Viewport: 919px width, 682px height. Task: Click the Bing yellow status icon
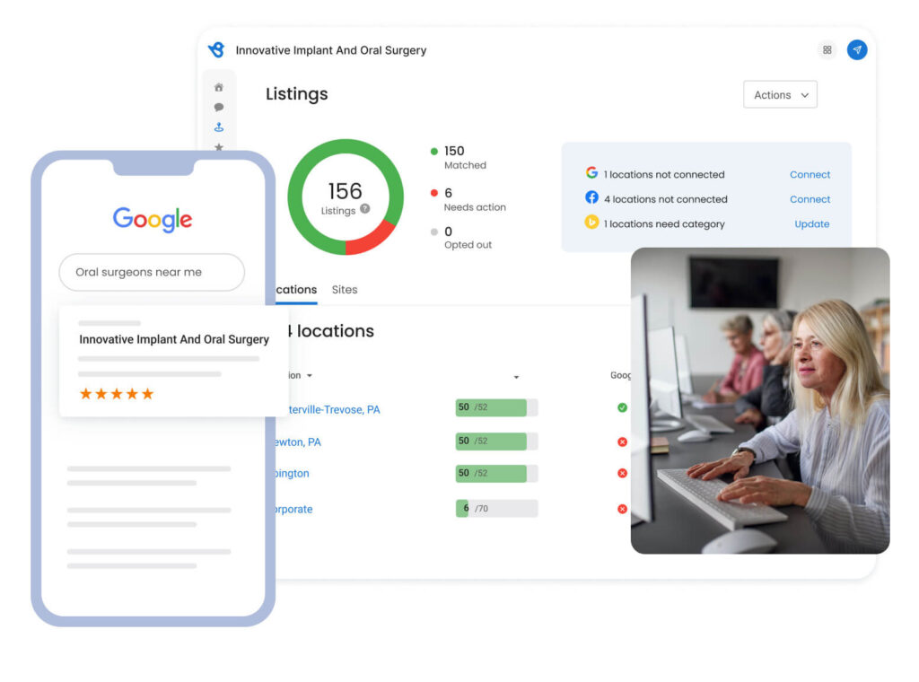(591, 222)
